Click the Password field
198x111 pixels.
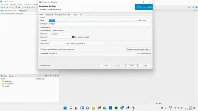[62, 37]
